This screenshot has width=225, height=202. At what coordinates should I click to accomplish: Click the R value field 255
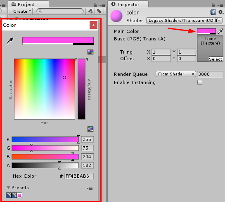pyautogui.click(x=88, y=139)
